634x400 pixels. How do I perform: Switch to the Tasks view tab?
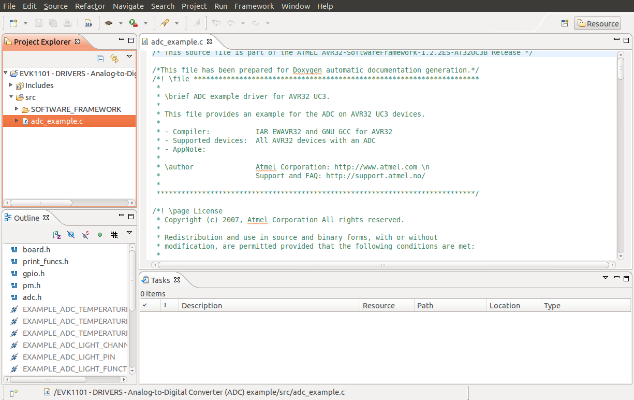(161, 279)
